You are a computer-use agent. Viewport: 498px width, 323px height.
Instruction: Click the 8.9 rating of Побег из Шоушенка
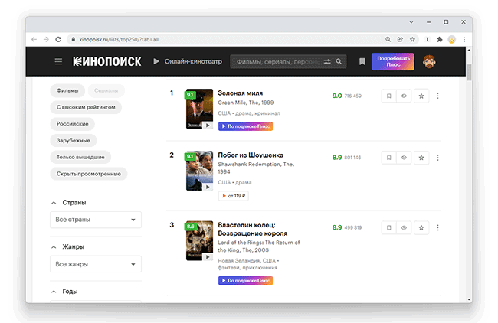click(337, 158)
